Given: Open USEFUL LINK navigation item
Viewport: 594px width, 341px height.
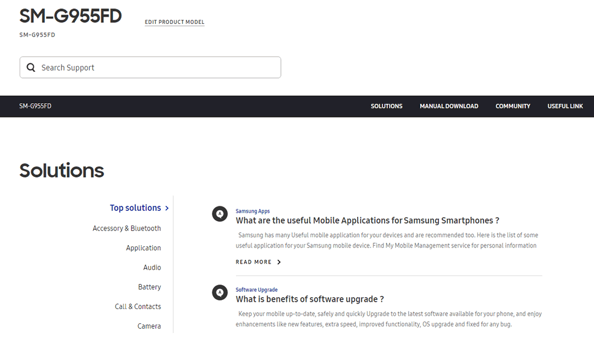Looking at the screenshot, I should point(565,106).
